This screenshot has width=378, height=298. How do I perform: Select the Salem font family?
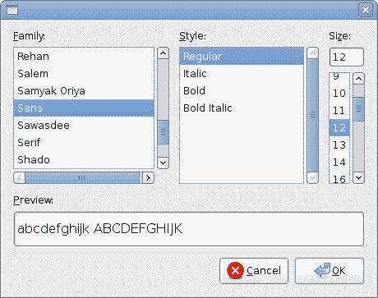[x=84, y=74]
